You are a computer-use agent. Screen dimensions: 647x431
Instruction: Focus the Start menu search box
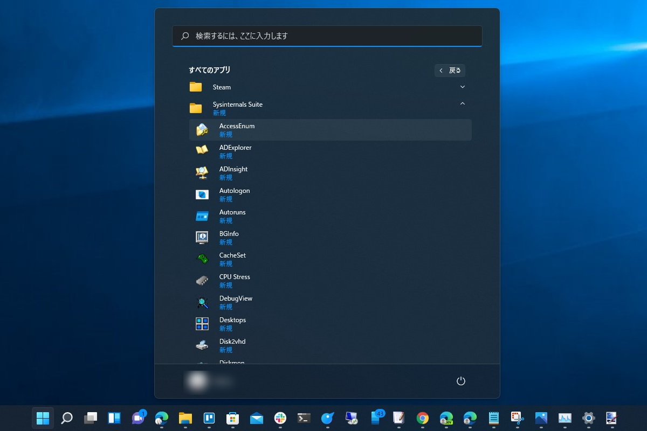coord(327,36)
